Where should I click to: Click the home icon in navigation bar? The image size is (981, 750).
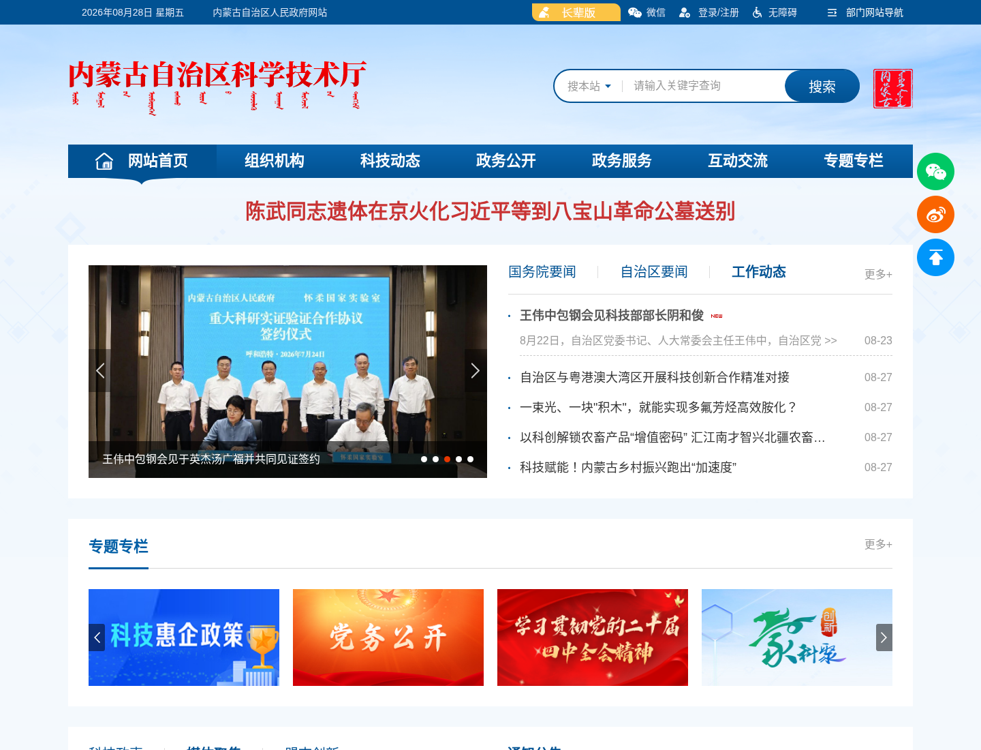[104, 161]
